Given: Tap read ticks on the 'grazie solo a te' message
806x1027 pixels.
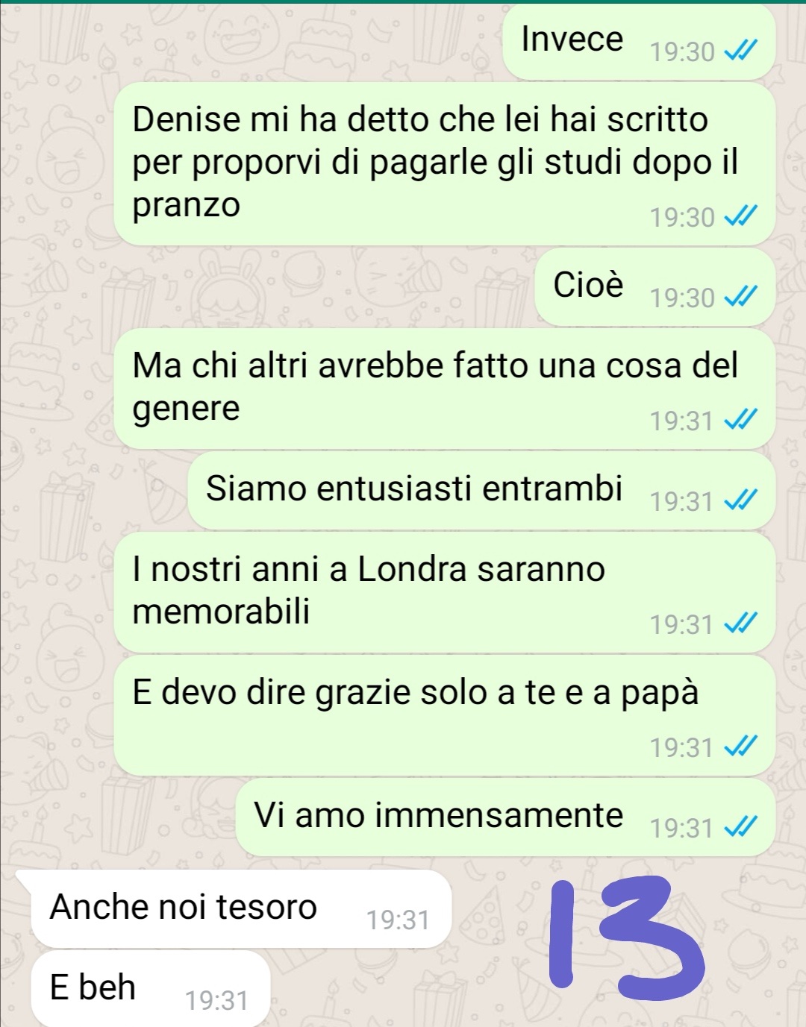Looking at the screenshot, I should (x=741, y=747).
